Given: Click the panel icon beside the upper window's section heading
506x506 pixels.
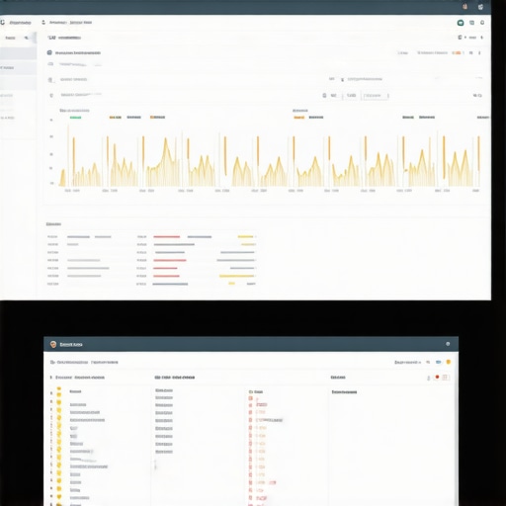Looking at the screenshot, I should [49, 52].
